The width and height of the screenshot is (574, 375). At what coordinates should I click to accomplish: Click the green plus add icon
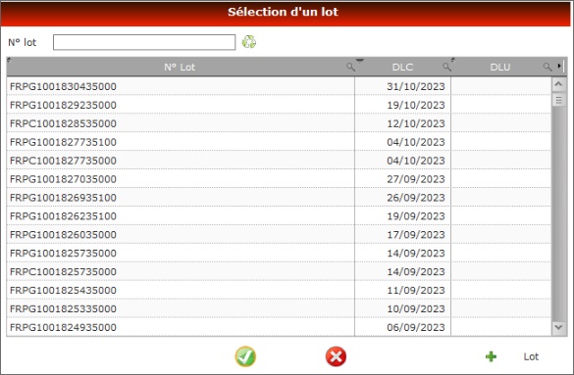point(491,356)
